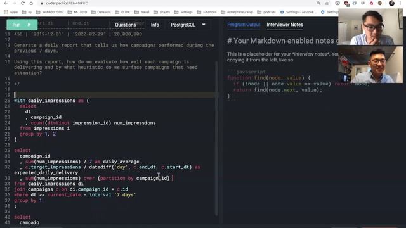Open the Chrome profile avatar

(x=391, y=3)
